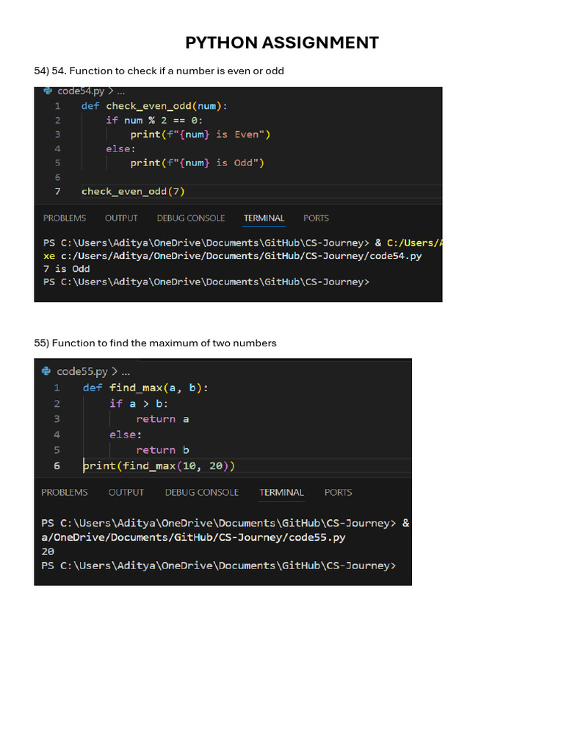The image size is (564, 753).
Task: Switch to OUTPUT tab in code55 panel
Action: point(126,492)
